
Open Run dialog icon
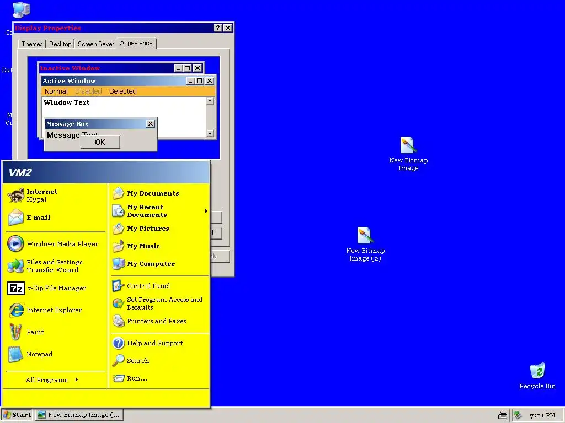pyautogui.click(x=118, y=378)
